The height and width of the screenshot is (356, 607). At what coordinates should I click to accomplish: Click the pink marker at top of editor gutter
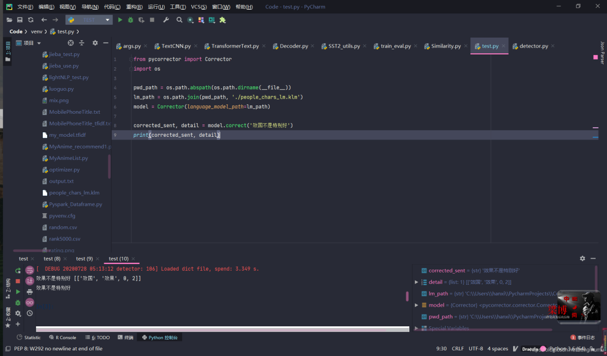tap(595, 57)
